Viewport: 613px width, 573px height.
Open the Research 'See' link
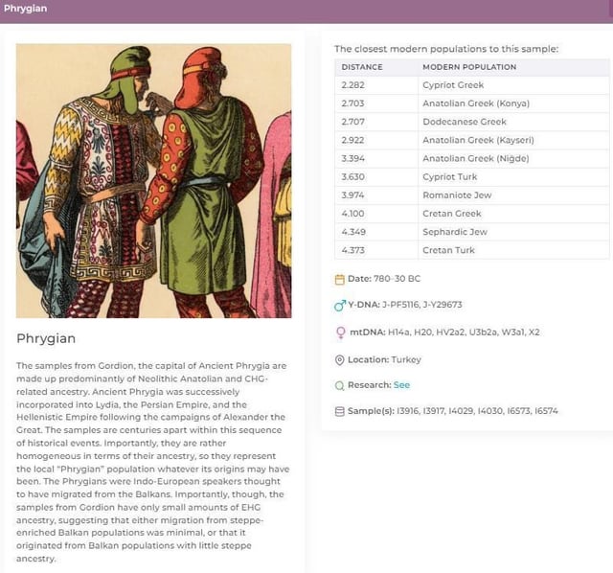(x=401, y=385)
